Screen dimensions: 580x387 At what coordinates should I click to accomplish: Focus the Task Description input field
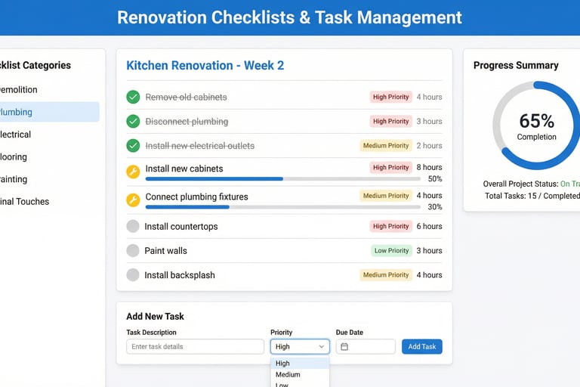click(x=195, y=347)
